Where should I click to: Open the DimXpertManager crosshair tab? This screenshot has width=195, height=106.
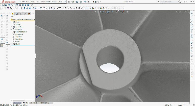(25, 14)
